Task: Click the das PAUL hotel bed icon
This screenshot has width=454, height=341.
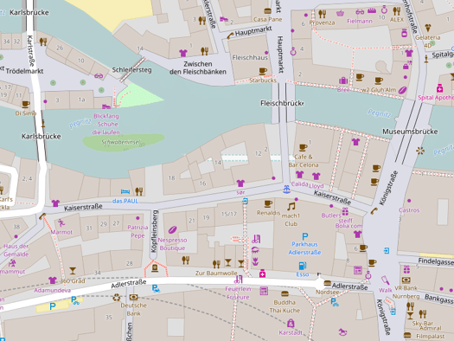Action: 125,191
